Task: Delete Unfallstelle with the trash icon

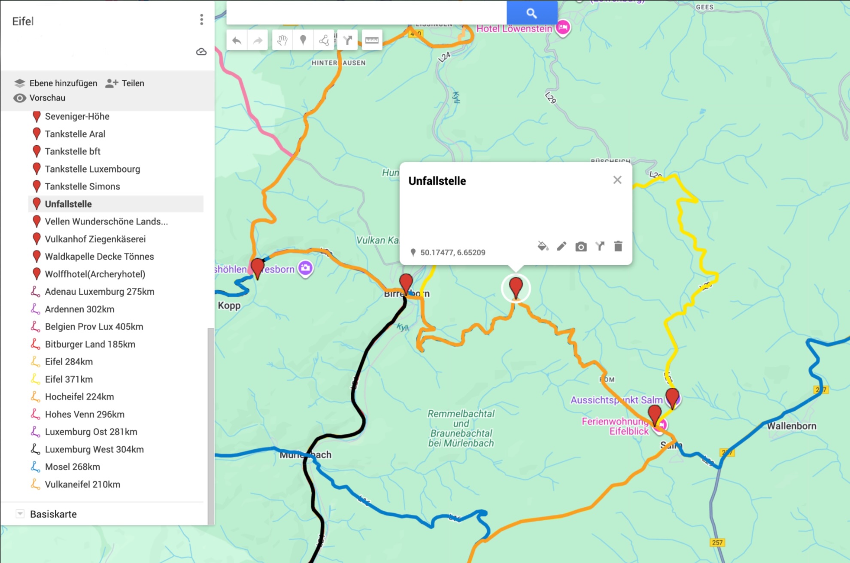Action: click(x=618, y=246)
